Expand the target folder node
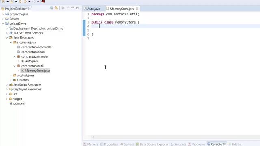 point(7,99)
